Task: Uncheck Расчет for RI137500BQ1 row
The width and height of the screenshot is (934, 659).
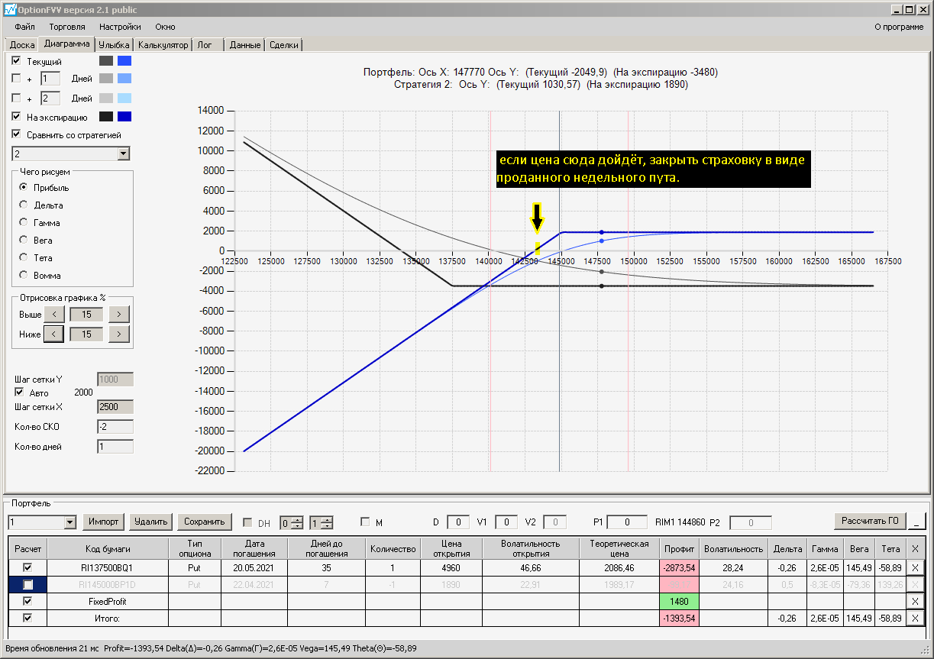Action: coord(28,567)
